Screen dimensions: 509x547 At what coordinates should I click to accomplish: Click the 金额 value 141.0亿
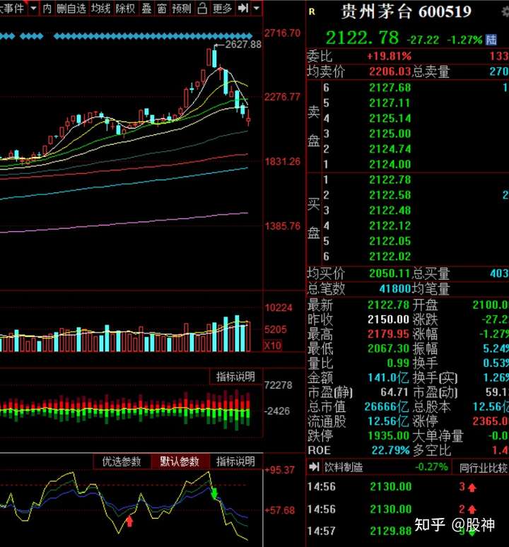(x=388, y=378)
